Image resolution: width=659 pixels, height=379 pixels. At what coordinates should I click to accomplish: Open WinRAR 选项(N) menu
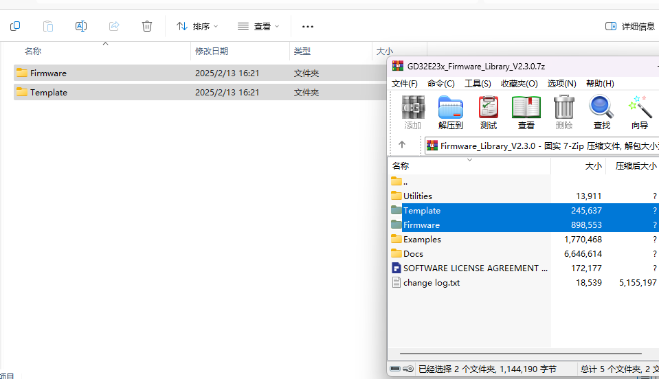click(561, 84)
